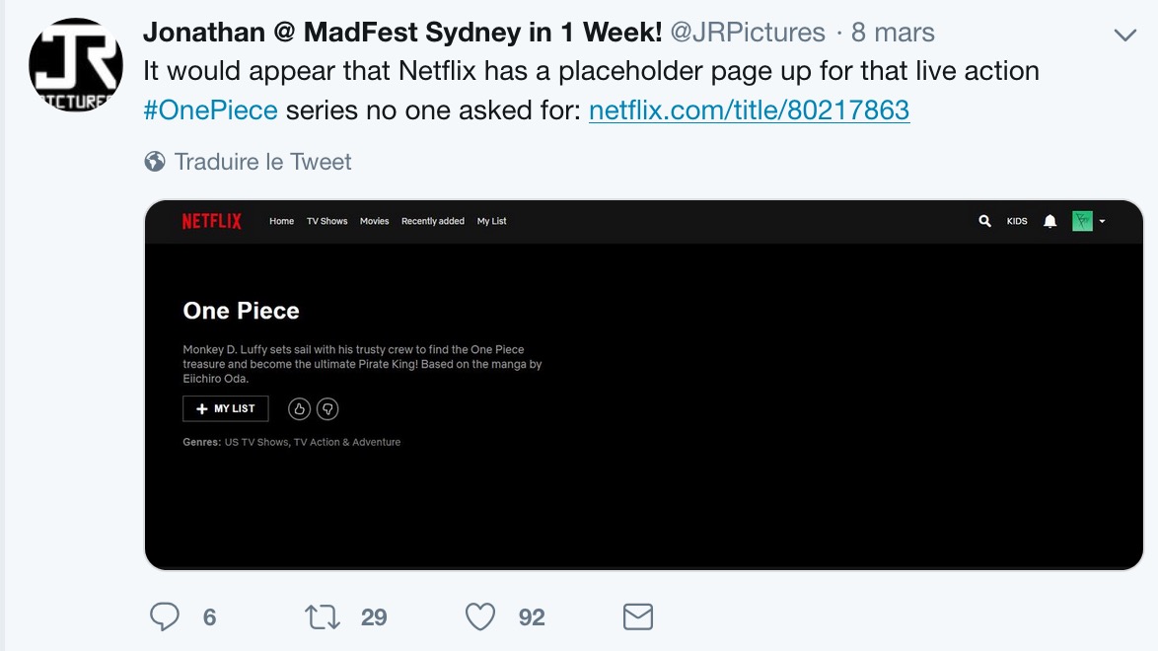Open the Netflix notifications bell
Screen dimensions: 1158x651
[x=1050, y=222]
